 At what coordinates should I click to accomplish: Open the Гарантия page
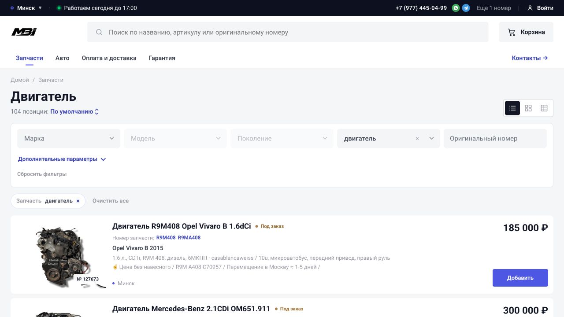pyautogui.click(x=162, y=58)
